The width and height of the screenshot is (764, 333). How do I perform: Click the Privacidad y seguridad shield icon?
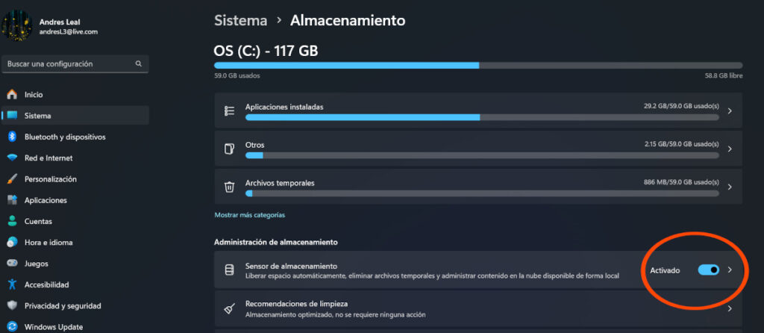(12, 305)
